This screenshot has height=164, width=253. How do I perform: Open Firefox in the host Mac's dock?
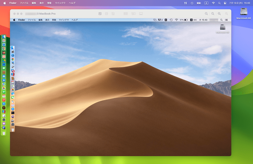[4, 52]
